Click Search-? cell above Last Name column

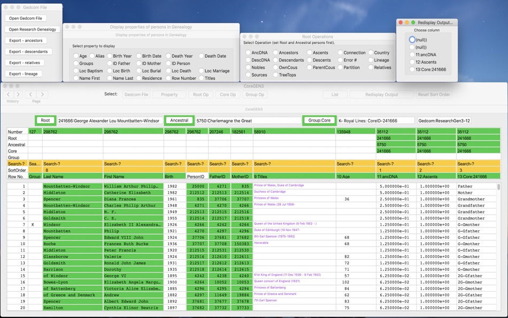[x=73, y=164]
